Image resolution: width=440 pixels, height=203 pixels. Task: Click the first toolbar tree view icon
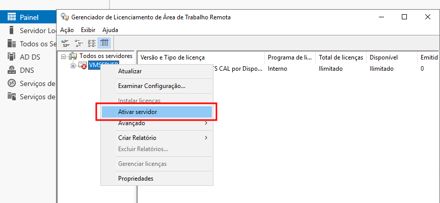(x=66, y=43)
